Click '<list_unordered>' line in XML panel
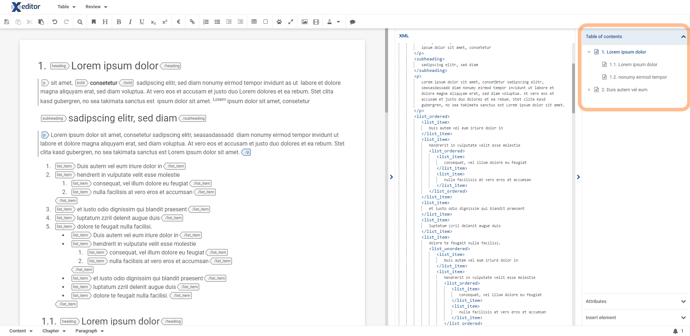The image size is (690, 336). point(449,249)
